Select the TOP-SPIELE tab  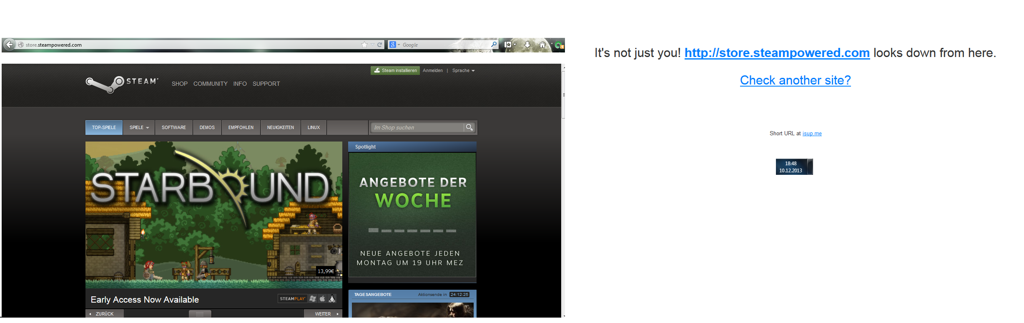pyautogui.click(x=104, y=127)
